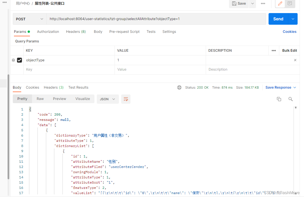The height and width of the screenshot is (197, 304).
Task: Click the empty Value placeholder field
Action: (160, 70)
